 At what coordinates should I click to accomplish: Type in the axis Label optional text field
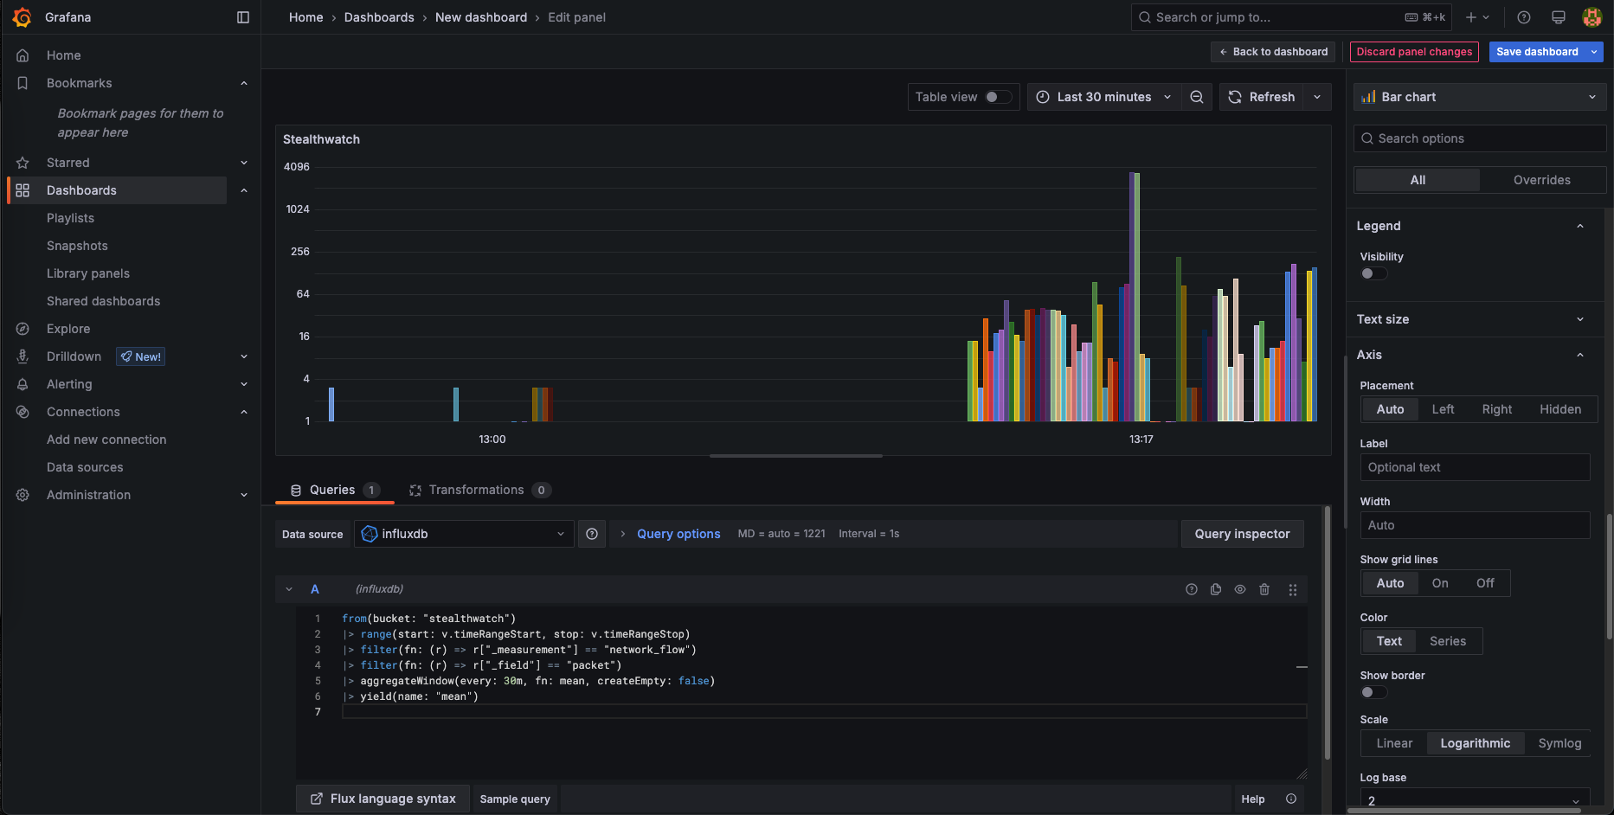click(1475, 467)
